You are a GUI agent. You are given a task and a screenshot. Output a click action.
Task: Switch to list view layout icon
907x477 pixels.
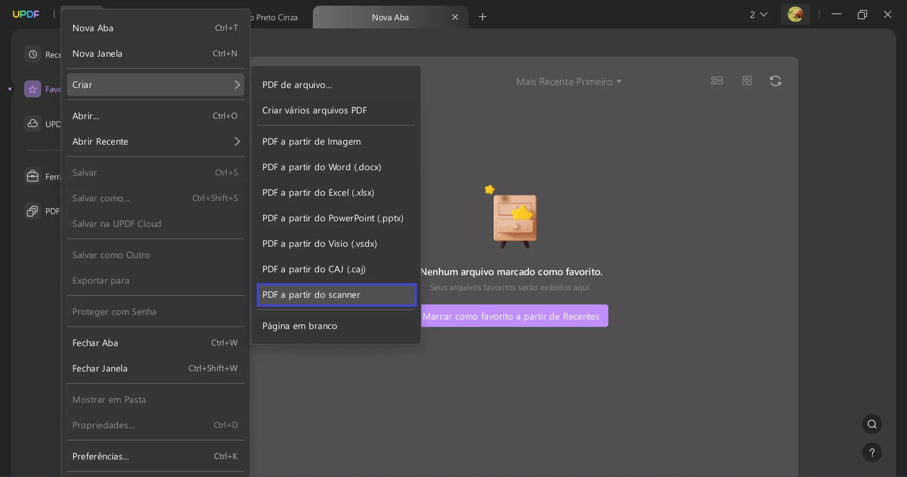point(717,81)
